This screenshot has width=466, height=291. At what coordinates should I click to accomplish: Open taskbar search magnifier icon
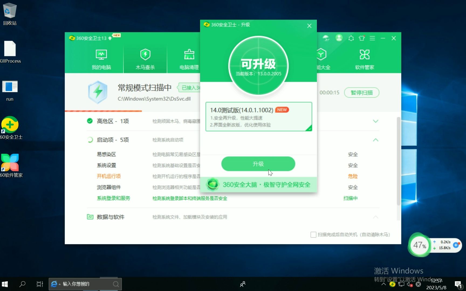click(23, 284)
